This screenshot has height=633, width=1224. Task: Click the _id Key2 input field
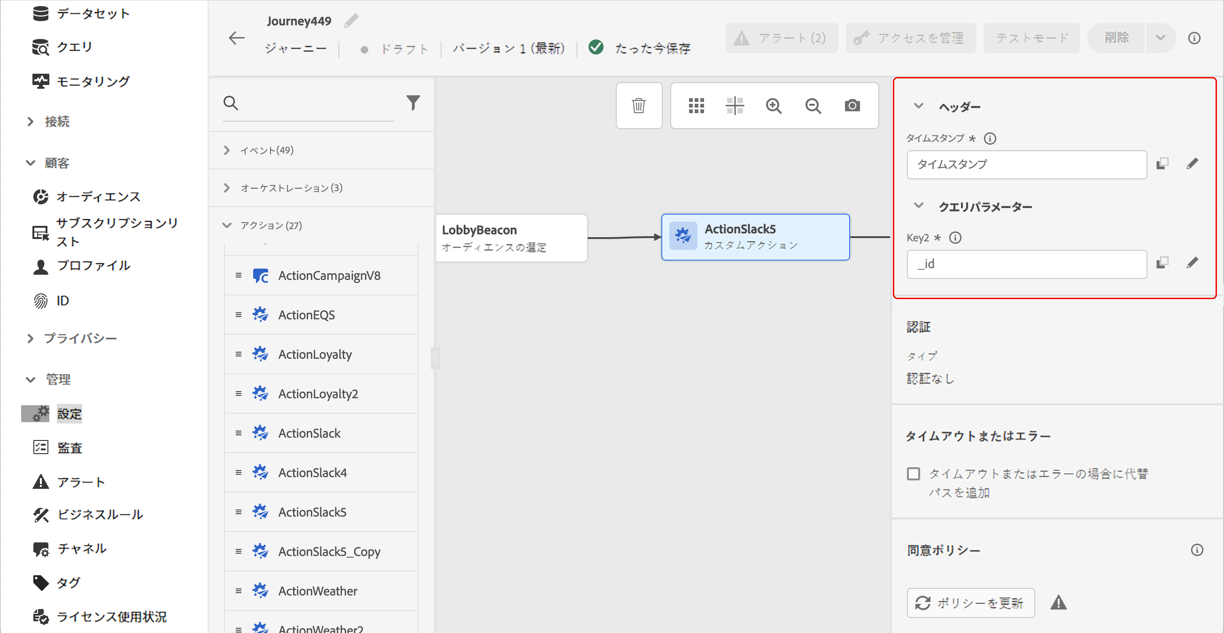(x=1026, y=264)
